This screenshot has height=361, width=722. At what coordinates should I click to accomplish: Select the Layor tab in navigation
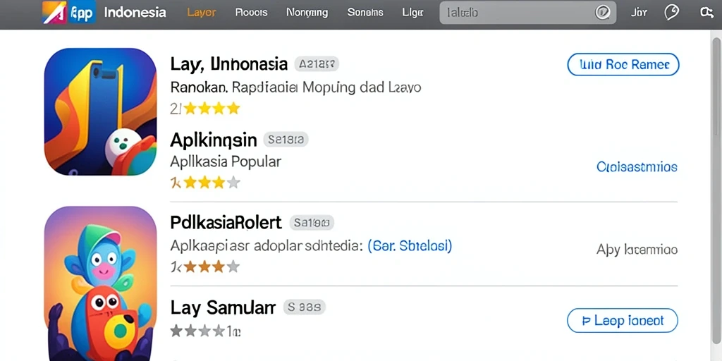click(202, 13)
